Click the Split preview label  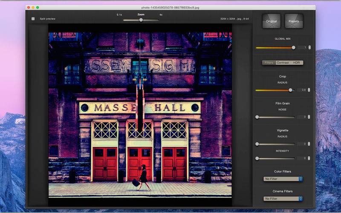click(47, 19)
